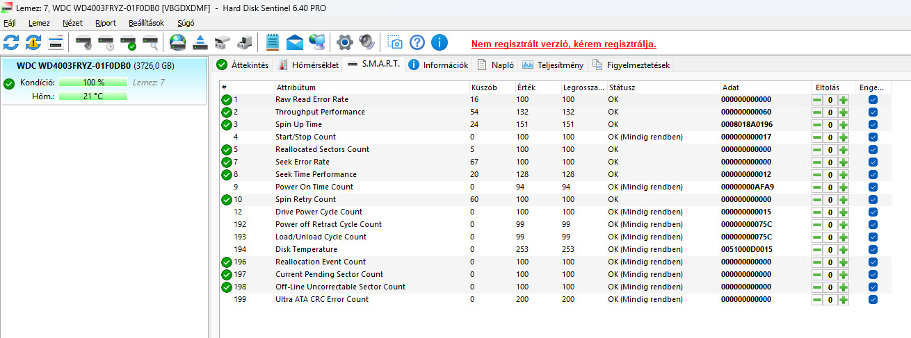The height and width of the screenshot is (338, 911).
Task: Click the globe with monitor icon
Action: click(x=317, y=42)
